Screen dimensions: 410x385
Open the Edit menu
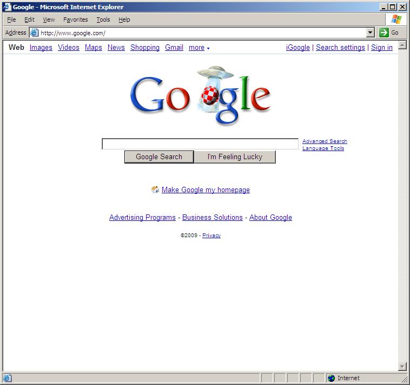(x=29, y=19)
